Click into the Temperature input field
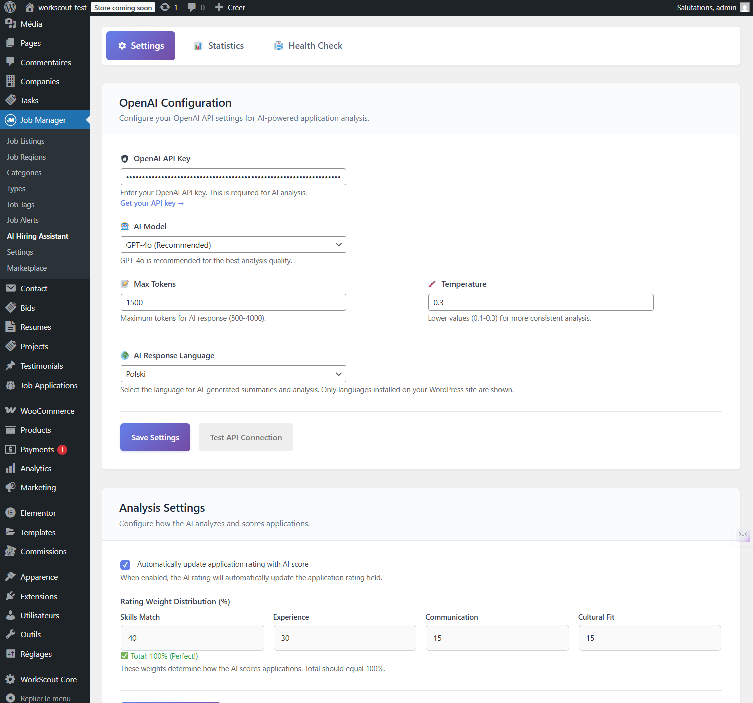Screen dimensions: 753x703 pos(541,302)
